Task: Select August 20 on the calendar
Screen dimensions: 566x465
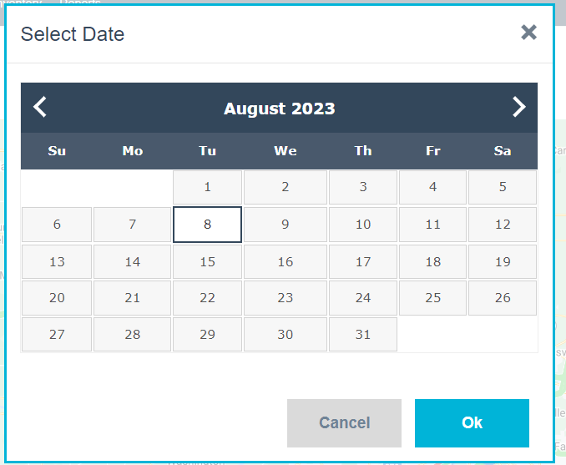Action: click(57, 298)
